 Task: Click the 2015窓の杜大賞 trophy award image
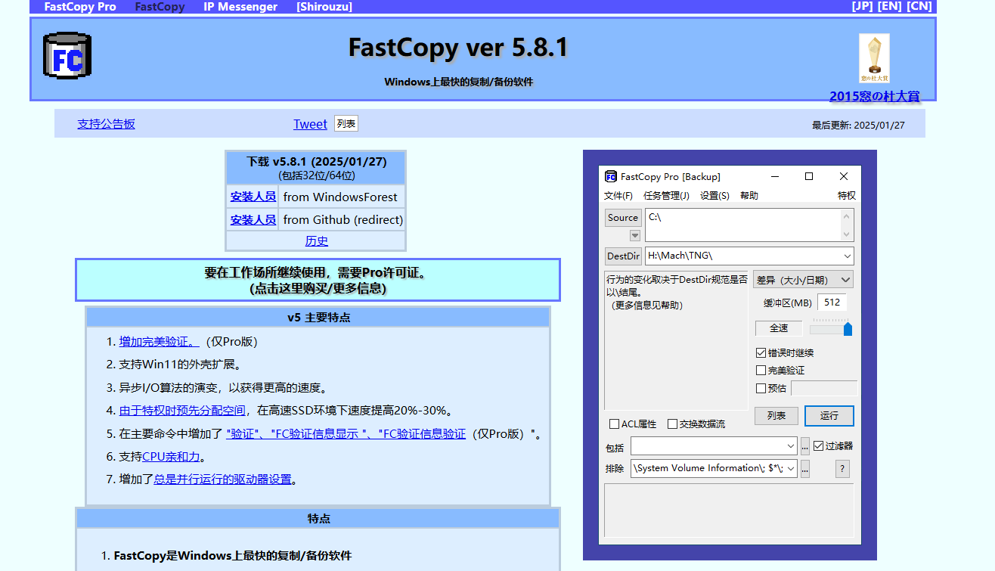click(873, 57)
